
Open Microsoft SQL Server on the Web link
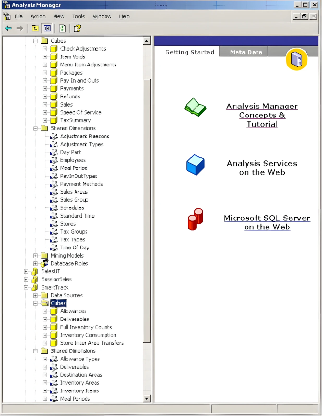[267, 222]
